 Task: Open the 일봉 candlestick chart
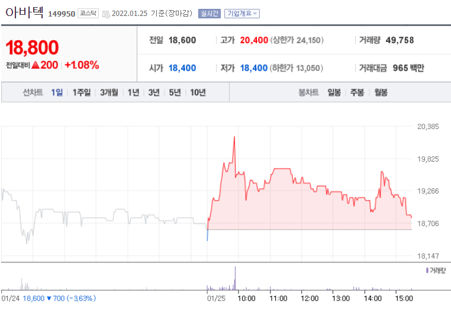click(x=334, y=92)
